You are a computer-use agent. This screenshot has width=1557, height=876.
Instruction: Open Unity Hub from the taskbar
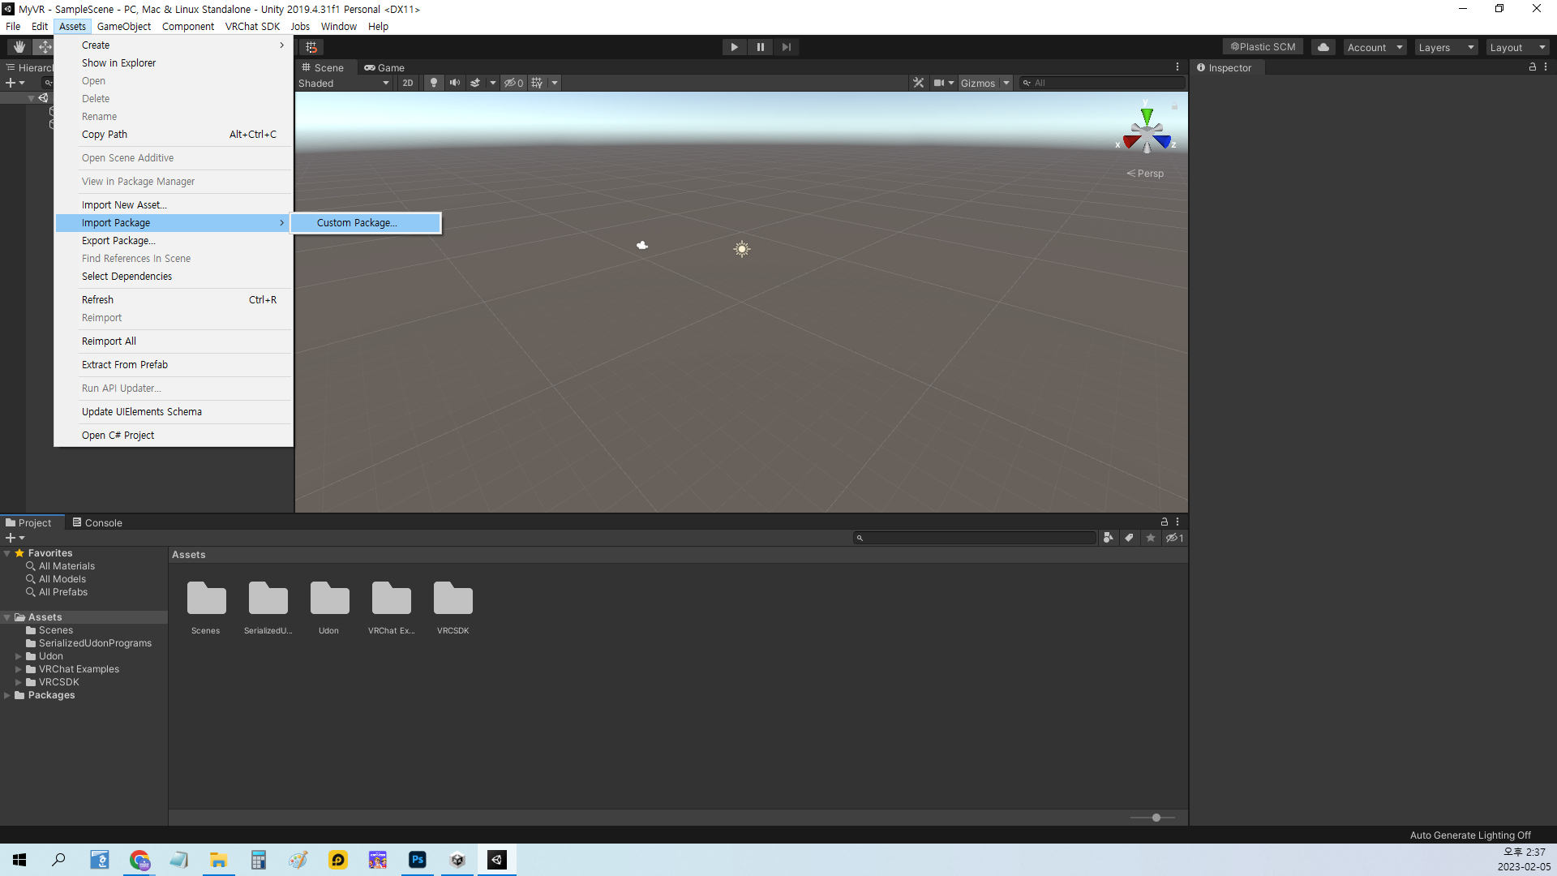[457, 860]
